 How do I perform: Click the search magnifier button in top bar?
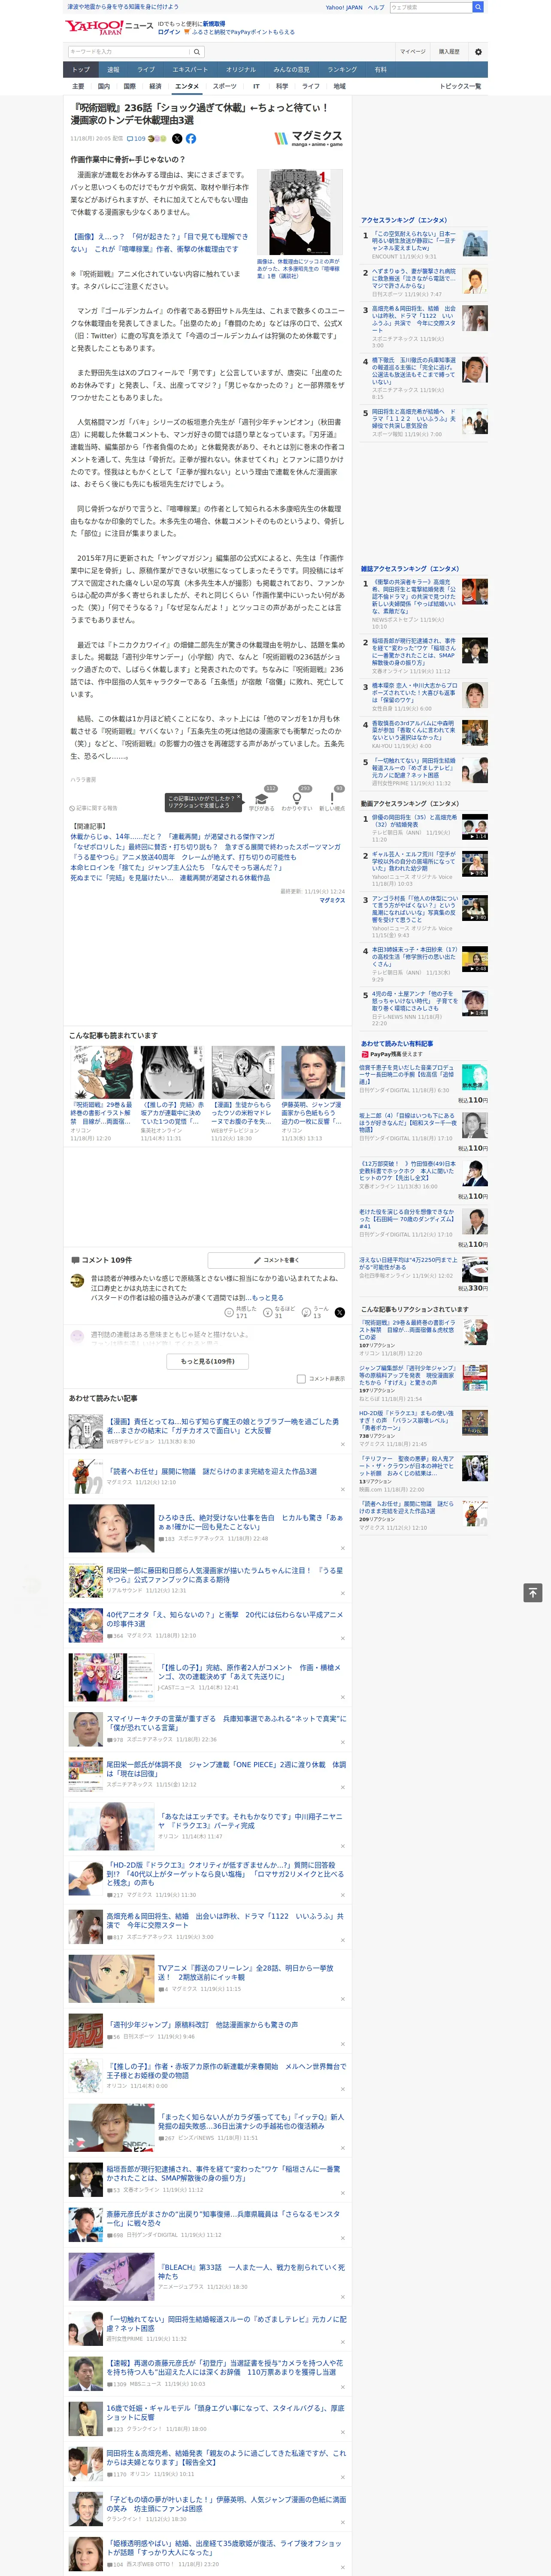[x=478, y=7]
